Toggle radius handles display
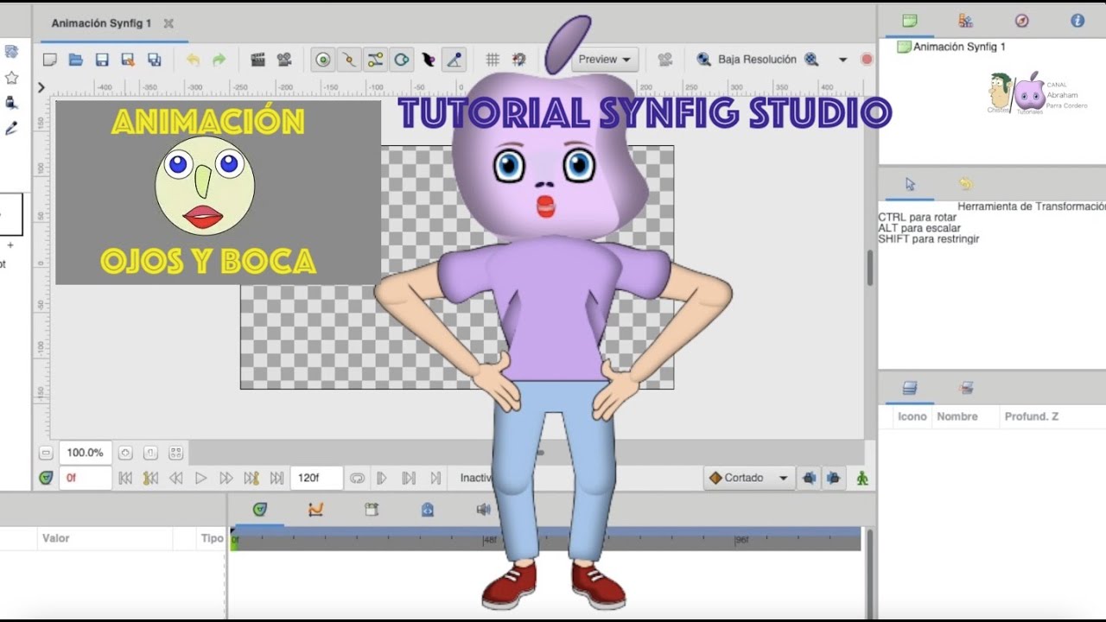The image size is (1106, 622). coord(402,60)
